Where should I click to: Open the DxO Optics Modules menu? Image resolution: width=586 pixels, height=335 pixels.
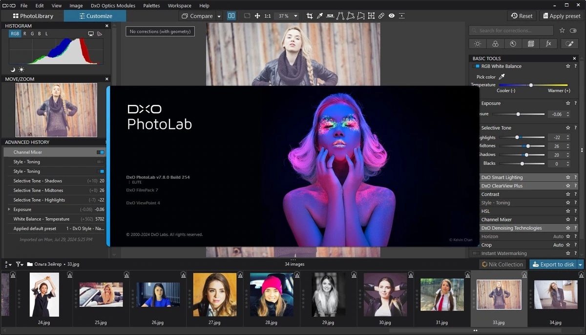[113, 5]
